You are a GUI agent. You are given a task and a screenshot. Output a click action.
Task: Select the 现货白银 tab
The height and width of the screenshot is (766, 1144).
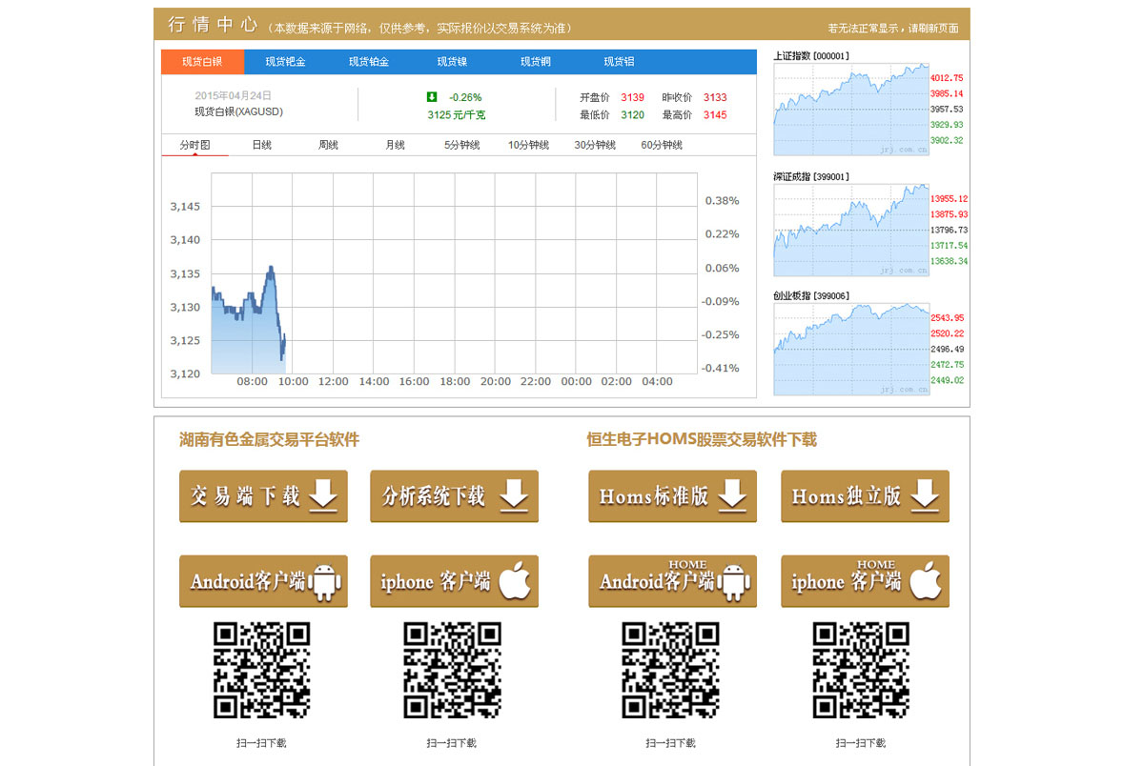pos(202,62)
